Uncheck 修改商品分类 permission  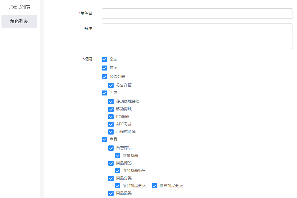155,186
